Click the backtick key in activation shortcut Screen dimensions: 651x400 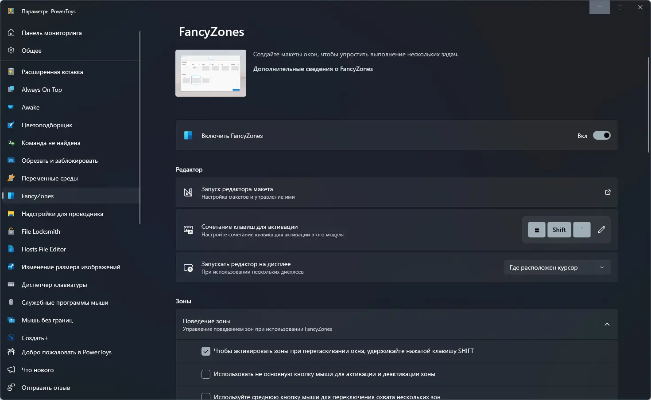coord(581,230)
